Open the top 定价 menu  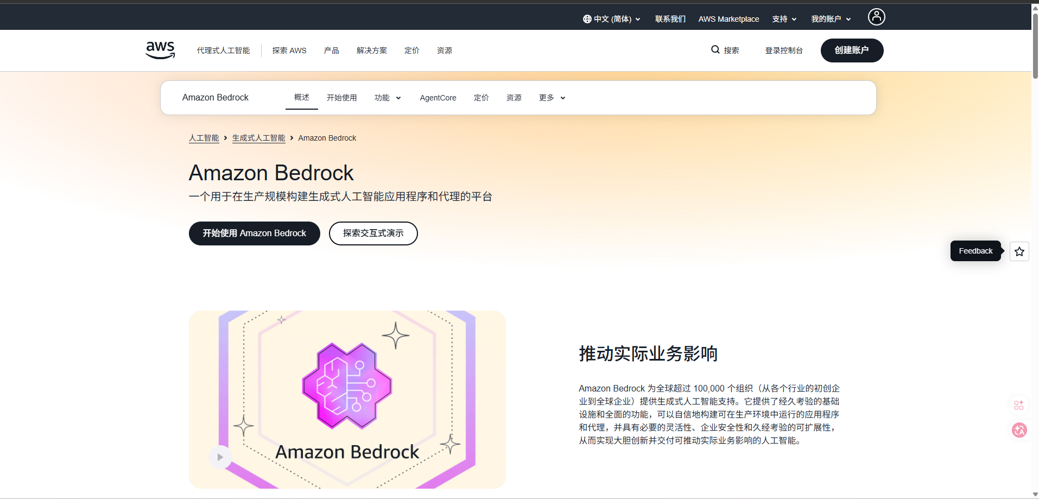(x=411, y=50)
